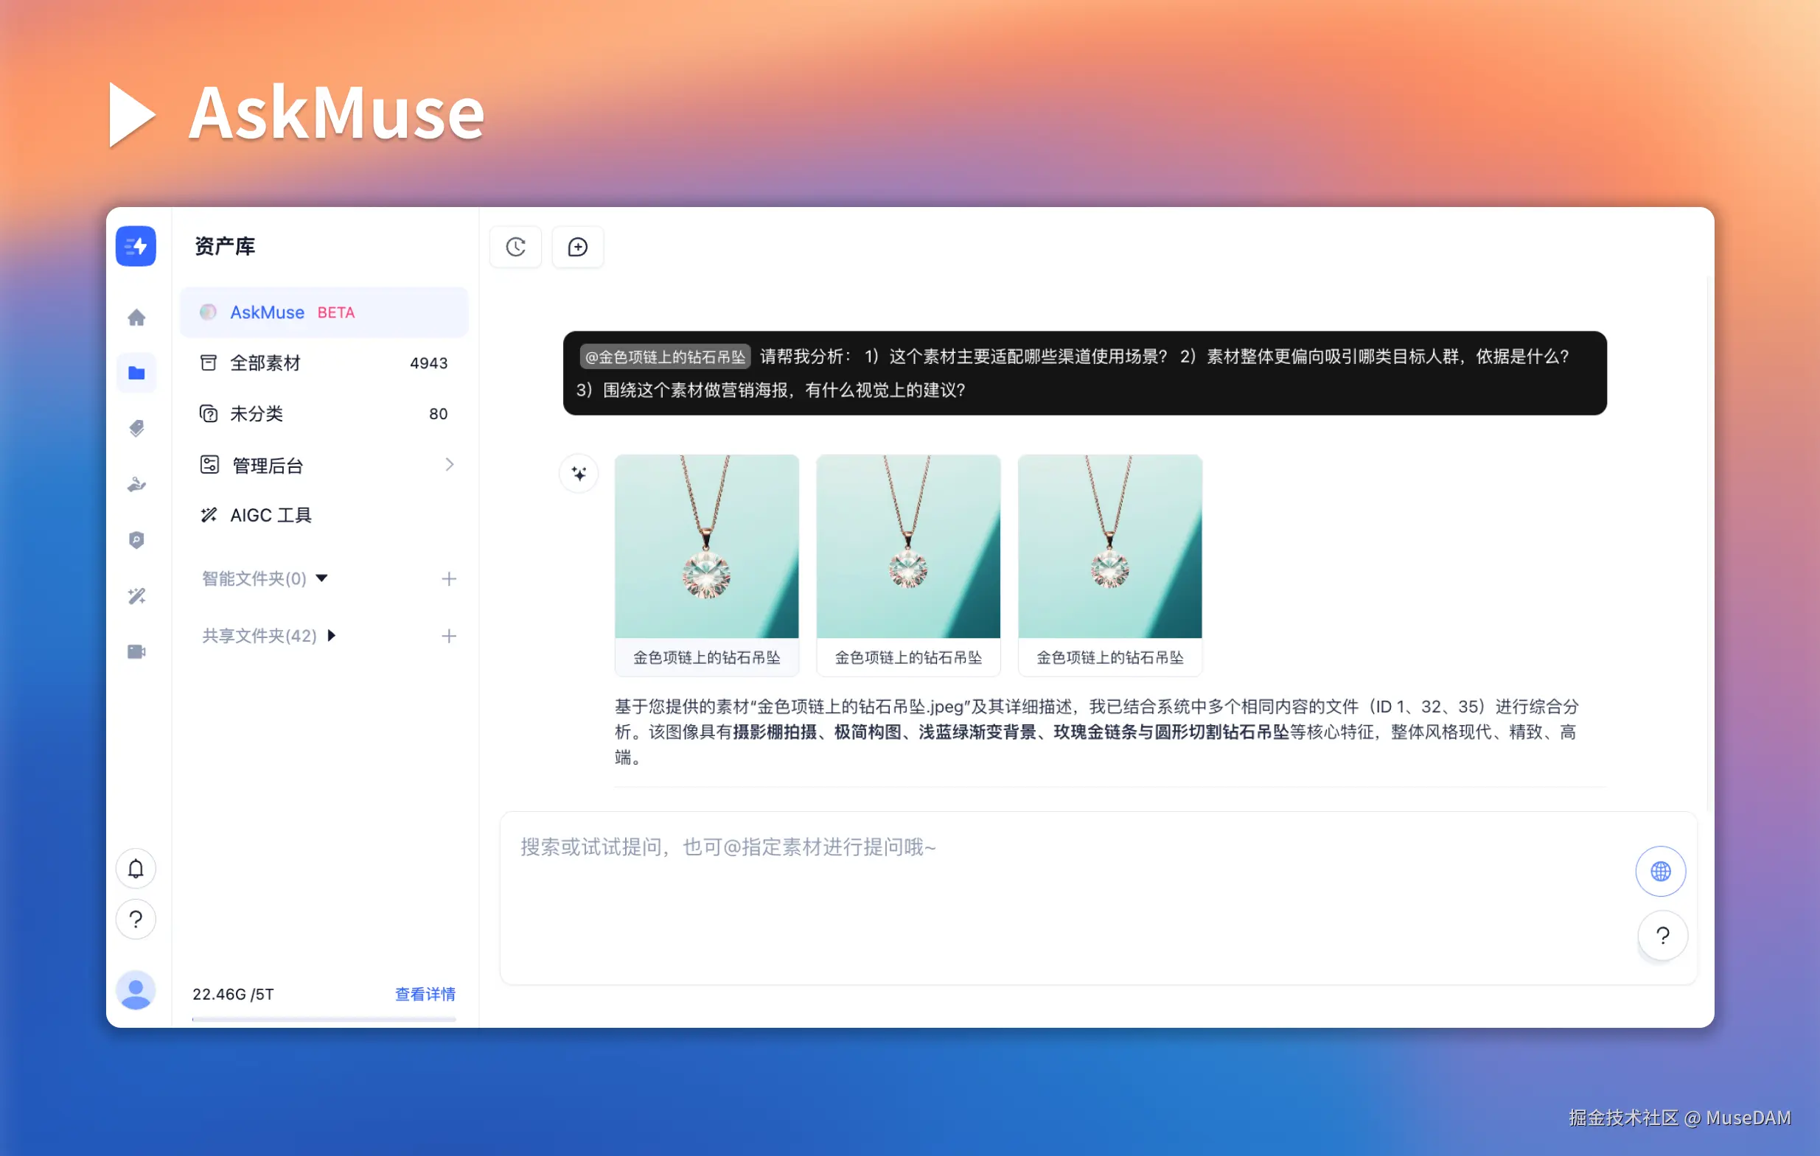Viewport: 1820px width, 1156px height.
Task: Open notifications with the bell icon
Action: tap(136, 868)
